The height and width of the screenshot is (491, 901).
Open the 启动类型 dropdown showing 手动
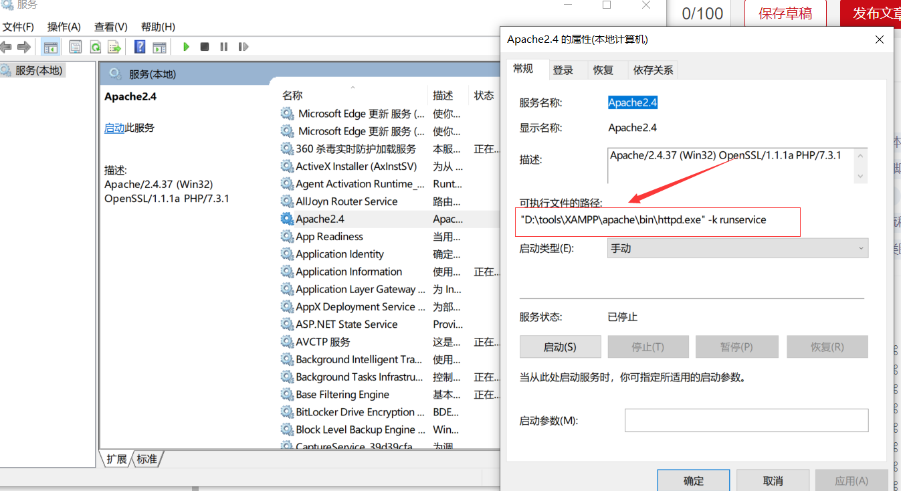coord(737,248)
